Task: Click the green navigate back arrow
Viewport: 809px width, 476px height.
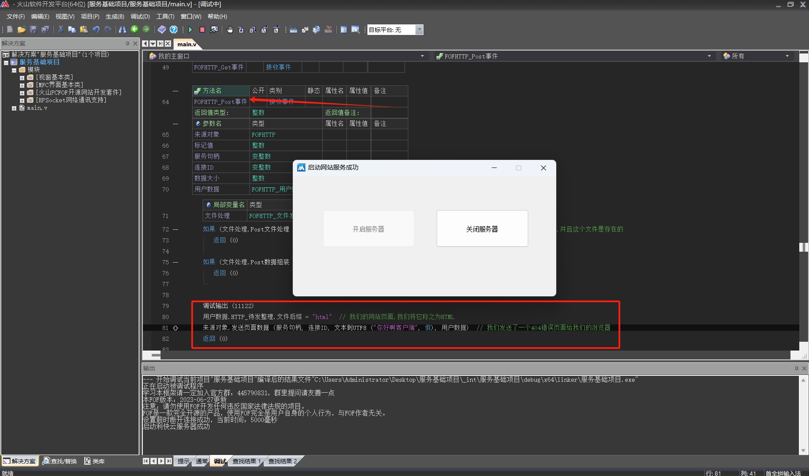Action: (x=134, y=29)
